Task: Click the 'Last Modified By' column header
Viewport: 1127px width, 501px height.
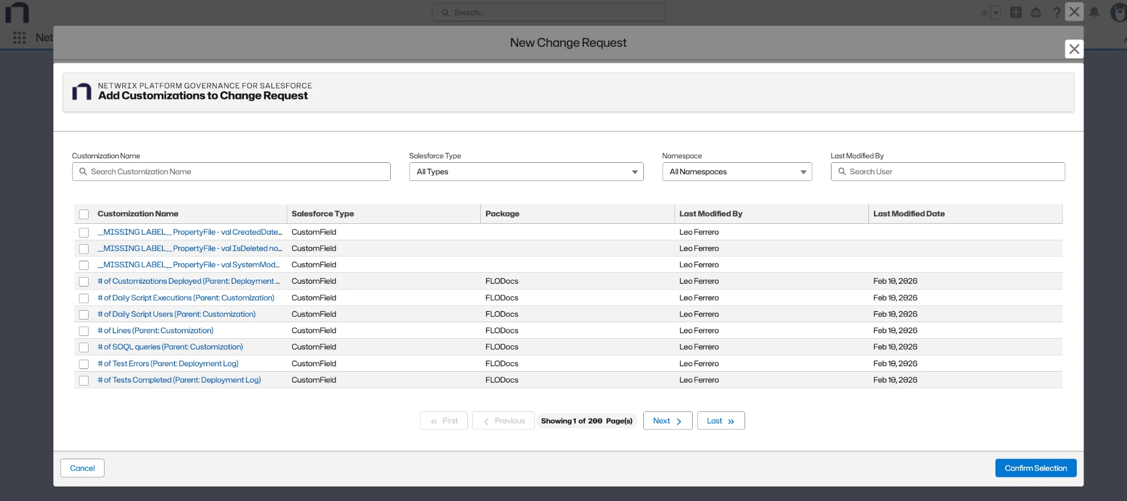Action: pos(710,214)
